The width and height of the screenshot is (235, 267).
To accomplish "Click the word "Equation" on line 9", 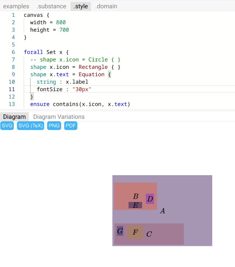I will click(91, 75).
